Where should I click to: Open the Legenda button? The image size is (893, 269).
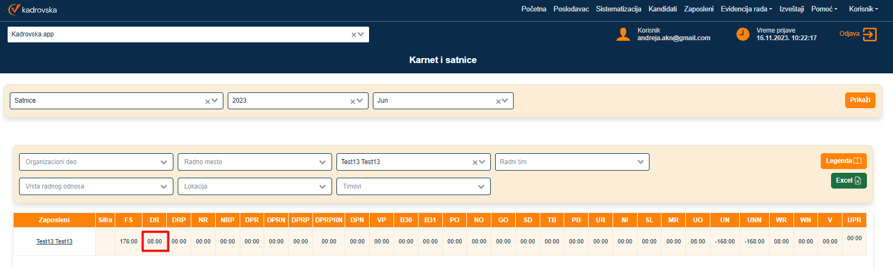pos(843,161)
